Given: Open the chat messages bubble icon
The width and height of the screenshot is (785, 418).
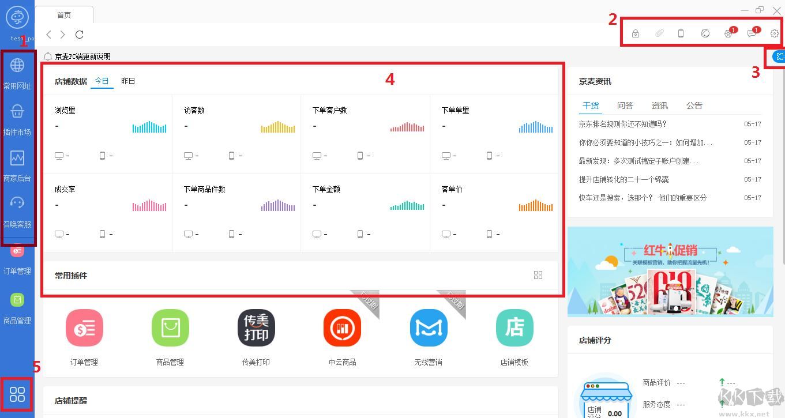Looking at the screenshot, I should tap(752, 33).
